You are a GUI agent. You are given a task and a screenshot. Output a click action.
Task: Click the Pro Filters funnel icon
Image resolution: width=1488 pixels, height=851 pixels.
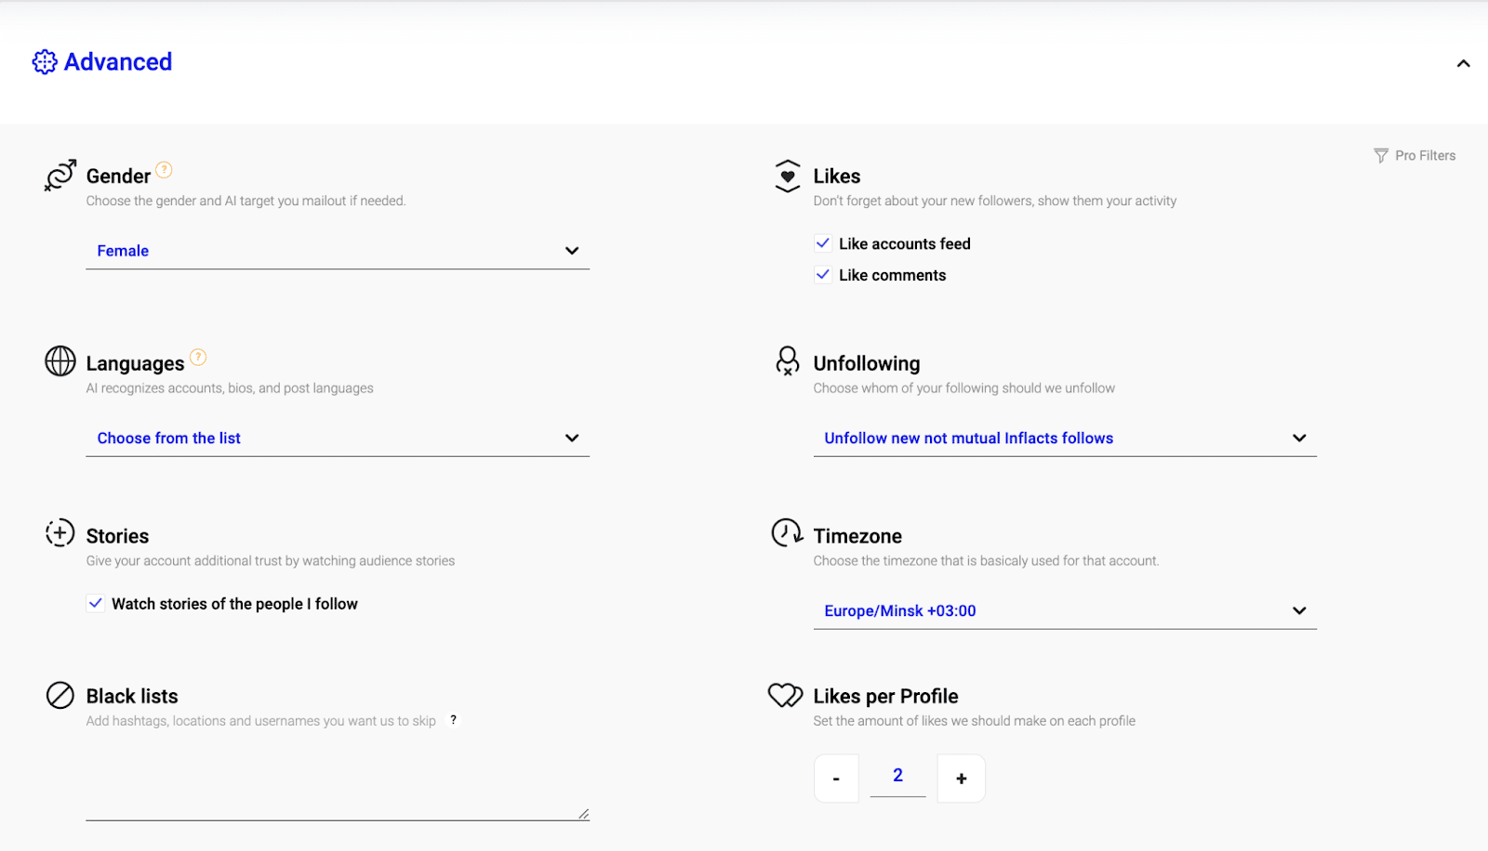[x=1381, y=156]
